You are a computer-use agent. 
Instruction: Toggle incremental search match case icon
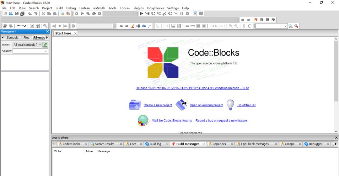(144, 26)
